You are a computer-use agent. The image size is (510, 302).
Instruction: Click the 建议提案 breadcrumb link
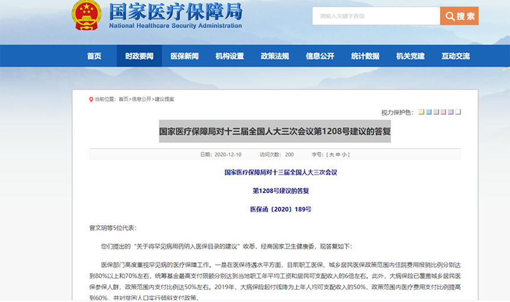[165, 99]
